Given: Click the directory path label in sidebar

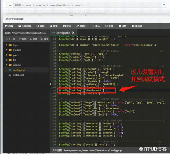Looking at the screenshot, I should click(26, 33).
